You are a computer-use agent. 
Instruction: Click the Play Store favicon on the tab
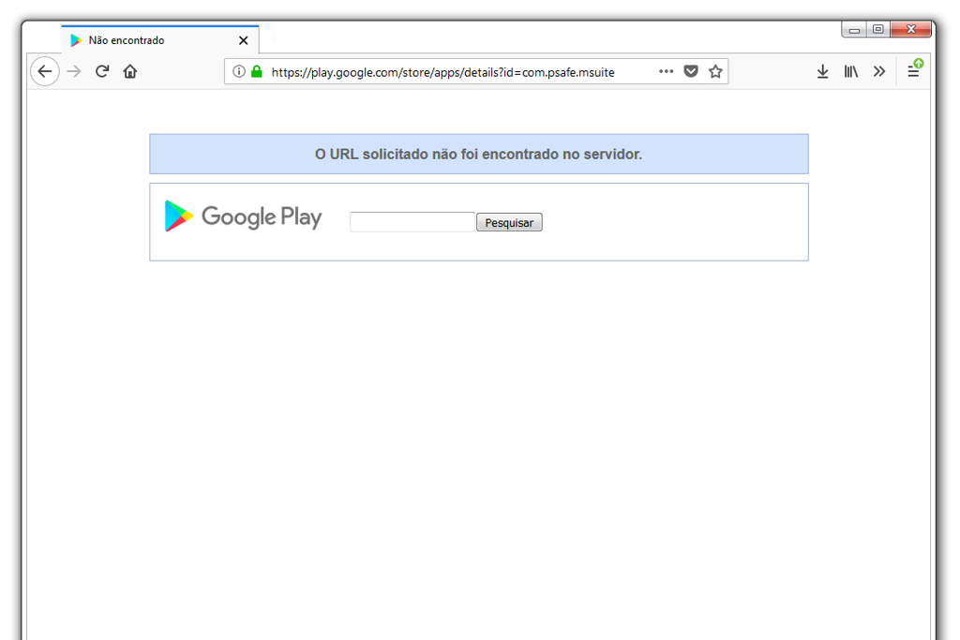[76, 39]
